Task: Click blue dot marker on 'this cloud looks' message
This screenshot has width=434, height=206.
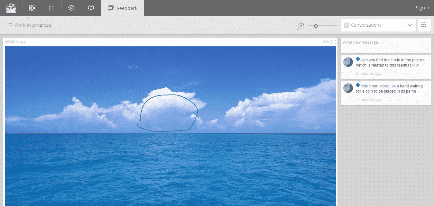Action: [x=358, y=85]
